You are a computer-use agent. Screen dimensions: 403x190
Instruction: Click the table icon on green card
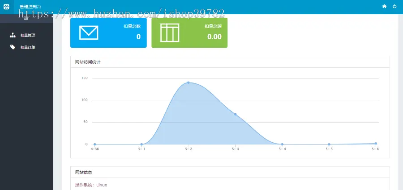(170, 33)
